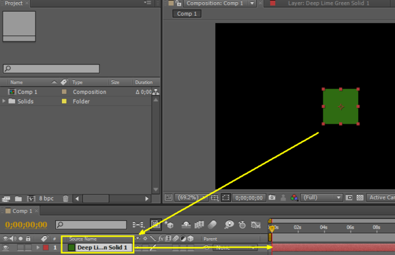Image resolution: width=395 pixels, height=255 pixels.
Task: Toggle solo box for Deep Lime Green Solid layer
Action: 20,248
